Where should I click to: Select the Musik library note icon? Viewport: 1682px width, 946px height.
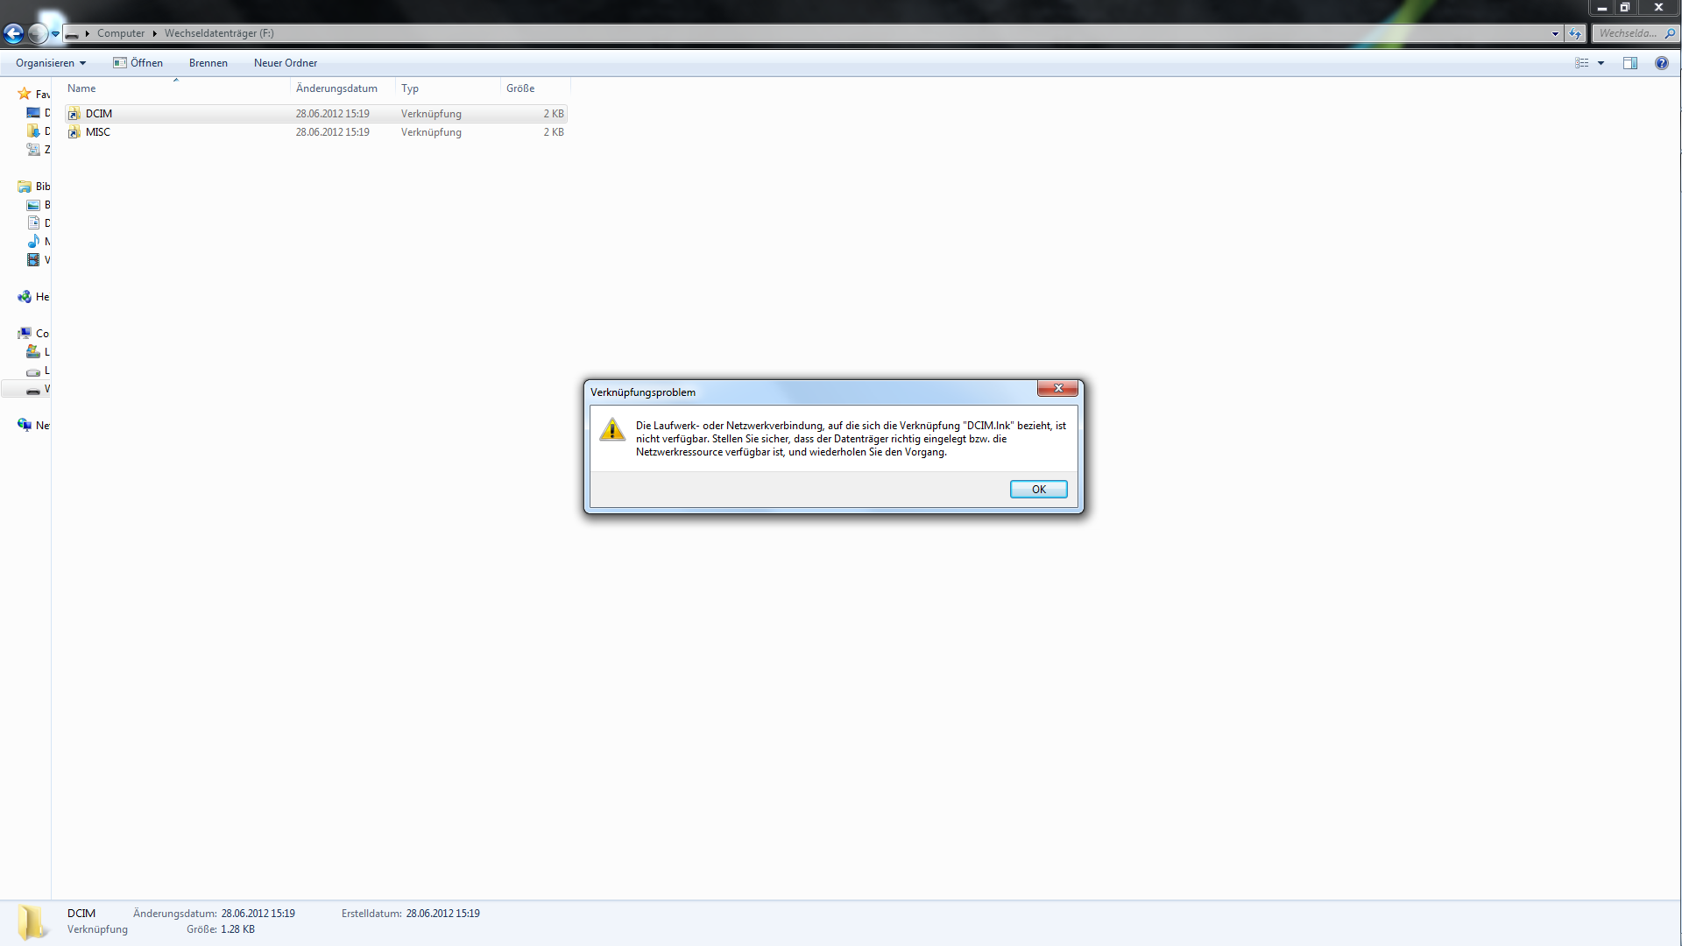tap(33, 241)
